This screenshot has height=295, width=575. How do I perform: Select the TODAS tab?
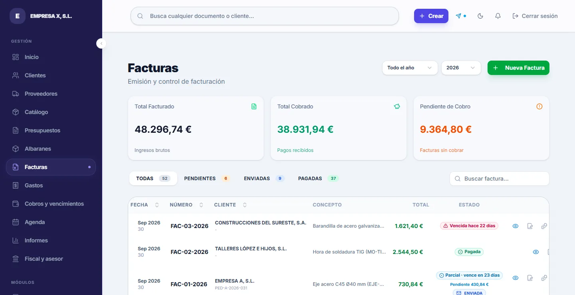point(153,179)
